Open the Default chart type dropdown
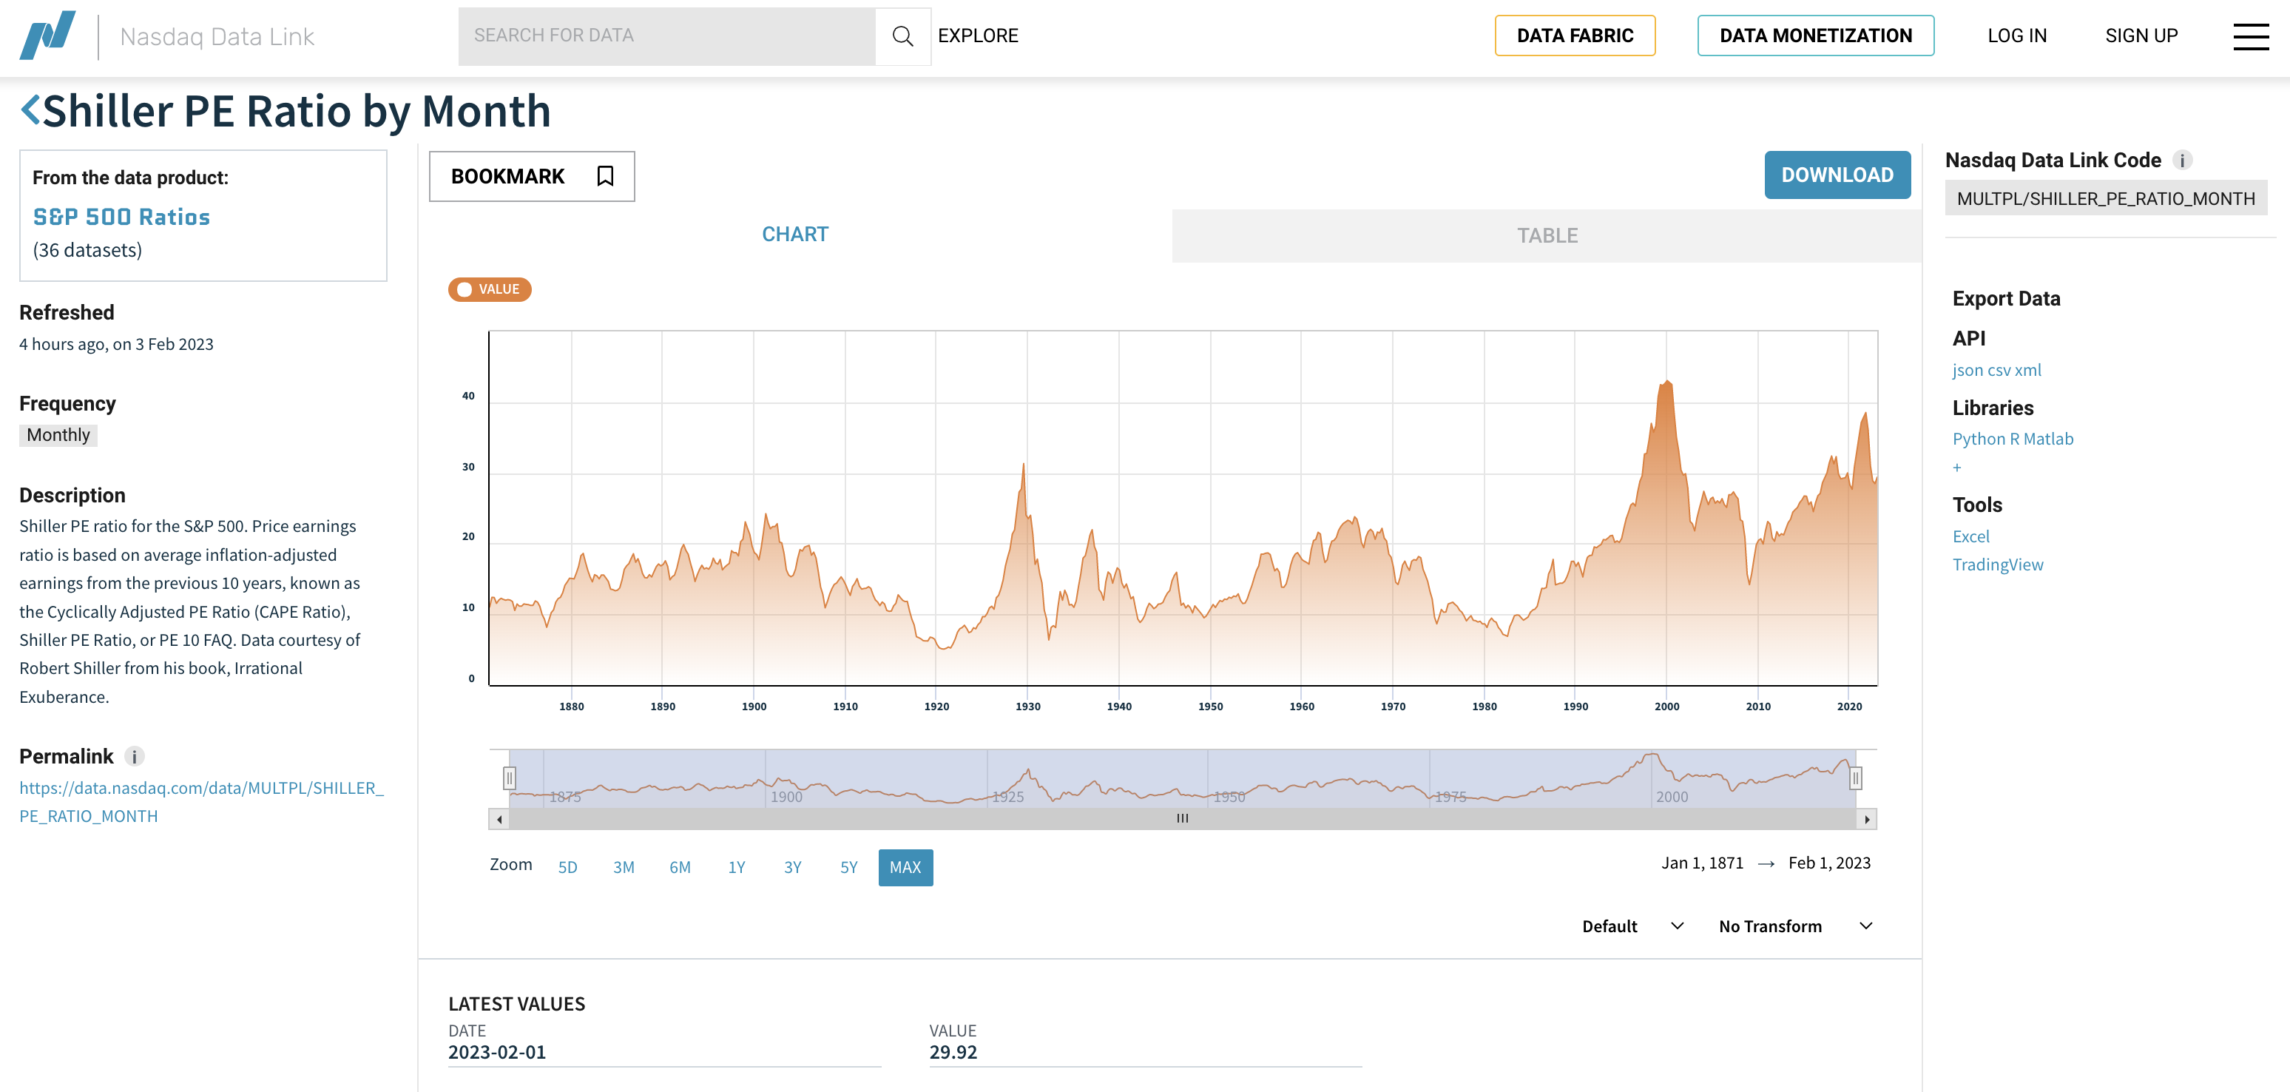The width and height of the screenshot is (2290, 1092). point(1633,926)
